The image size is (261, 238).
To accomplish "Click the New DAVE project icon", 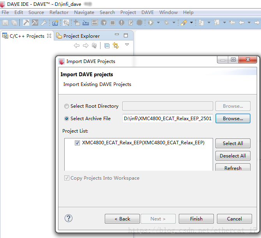I will (55, 23).
